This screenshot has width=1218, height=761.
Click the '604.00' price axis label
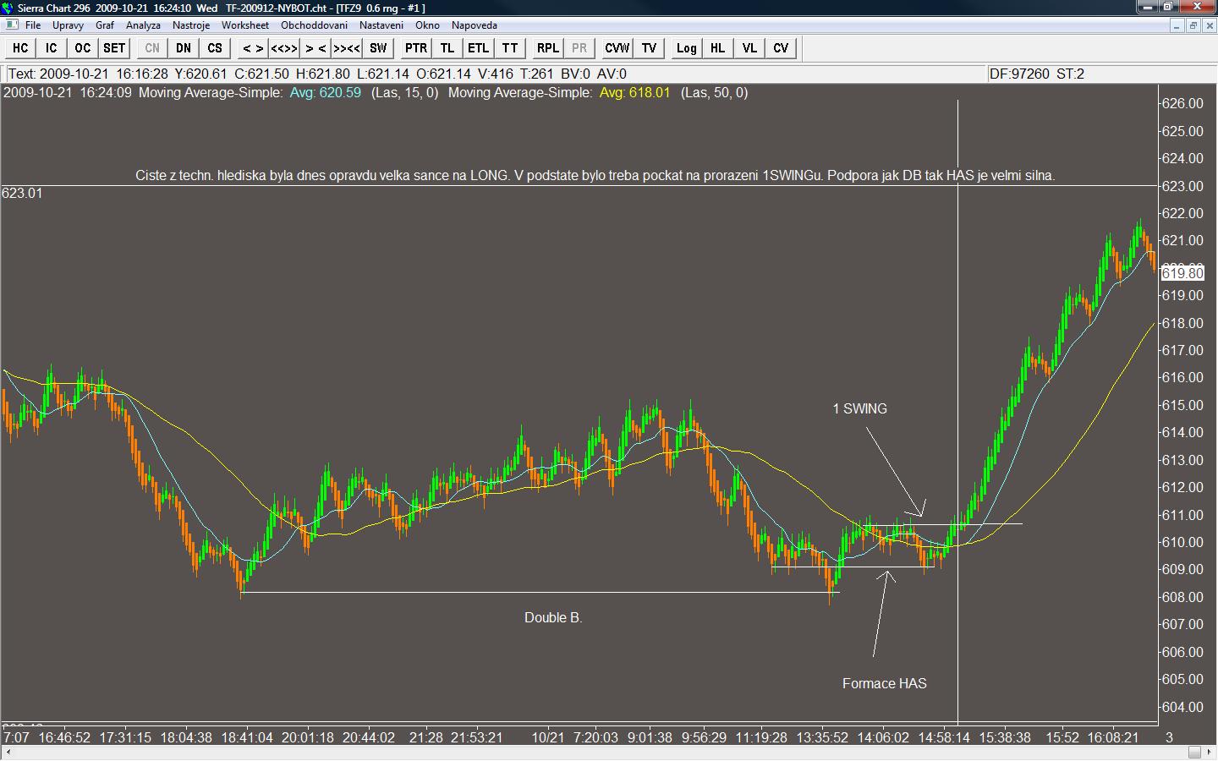pyautogui.click(x=1182, y=707)
